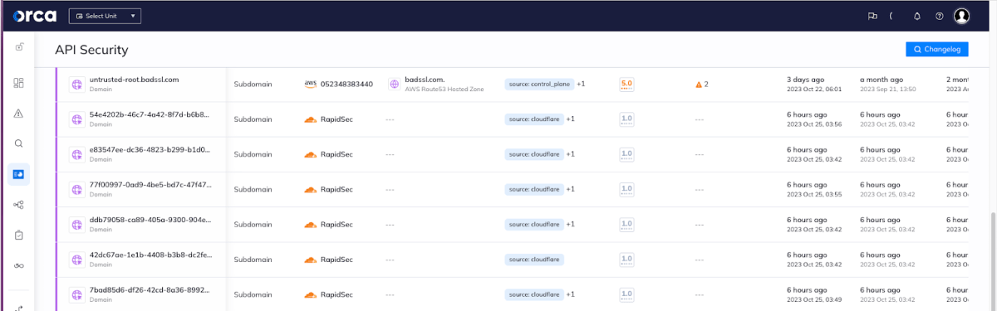Click the Changelog button
997x311 pixels.
[x=937, y=50]
